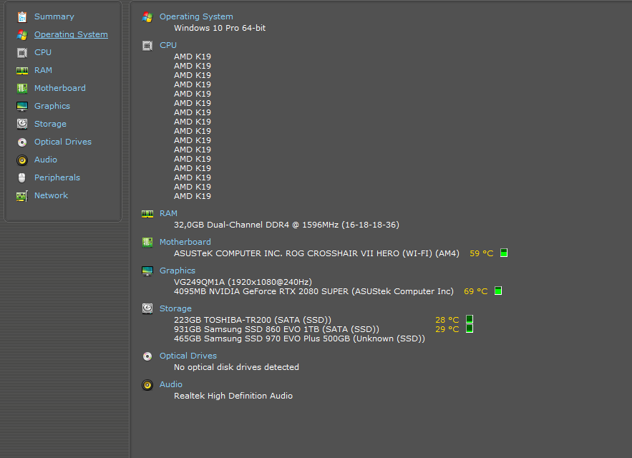Click the RAM heading link in summary

[168, 214]
